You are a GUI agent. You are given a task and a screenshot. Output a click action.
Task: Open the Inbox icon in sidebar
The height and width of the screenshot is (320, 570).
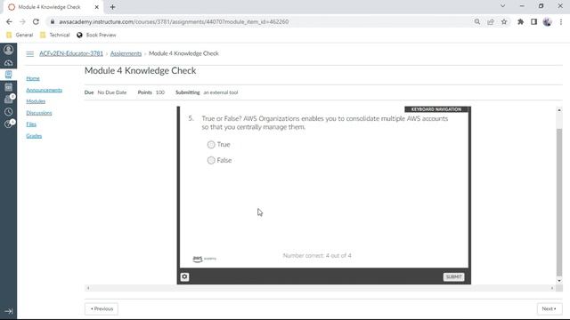[8, 100]
